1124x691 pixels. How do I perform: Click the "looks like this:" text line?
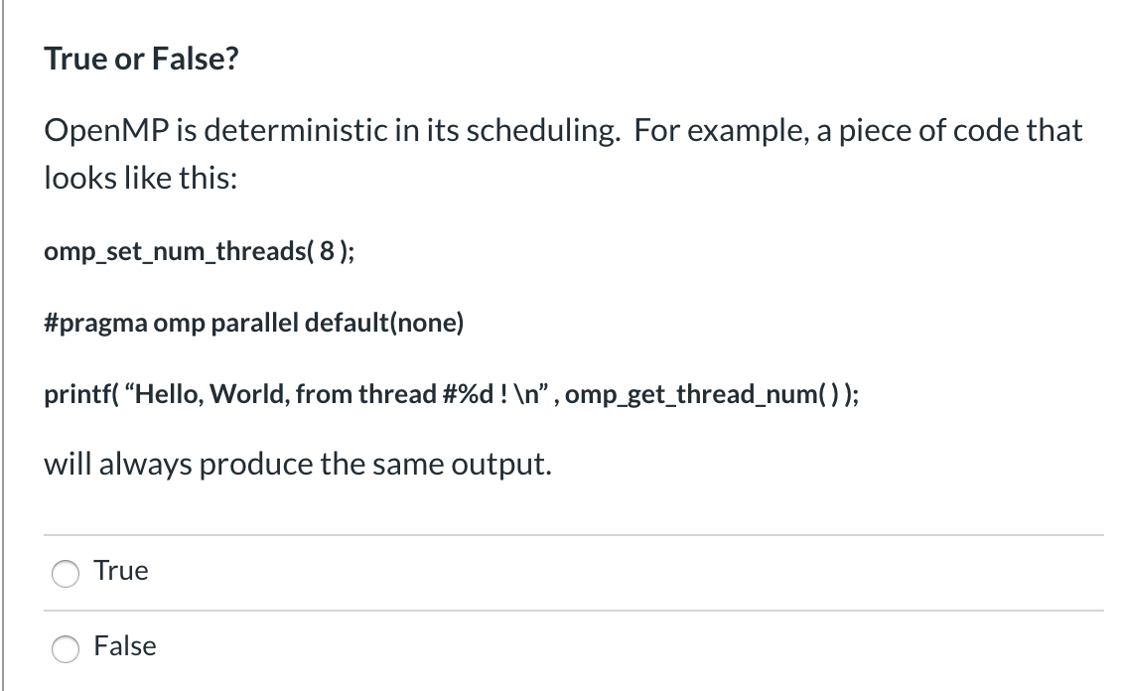pos(141,178)
